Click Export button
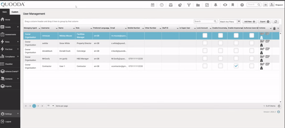Viewport: 285px width, 128px height. [x=265, y=22]
